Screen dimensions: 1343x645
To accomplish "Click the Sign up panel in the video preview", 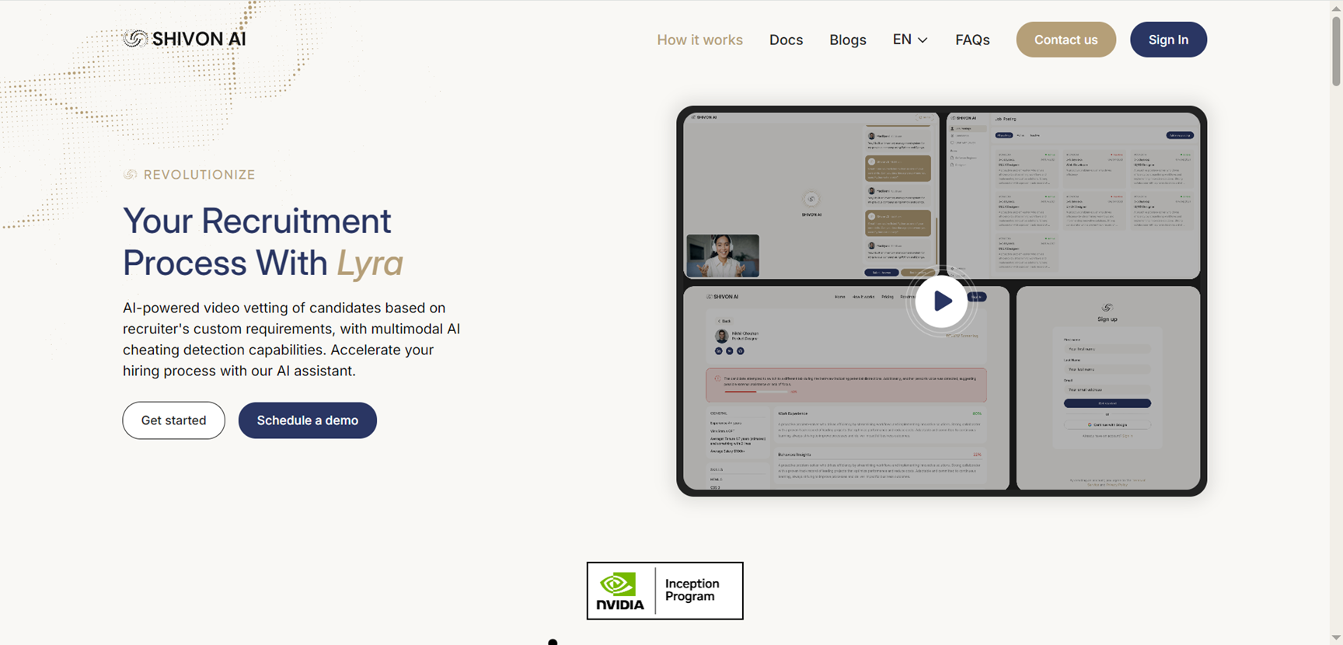I will pos(1108,388).
